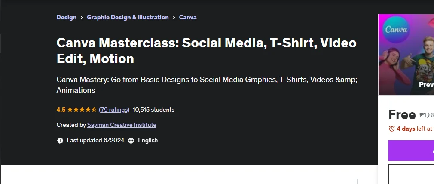
Task: Click the 4.5 rating number
Action: tap(61, 110)
